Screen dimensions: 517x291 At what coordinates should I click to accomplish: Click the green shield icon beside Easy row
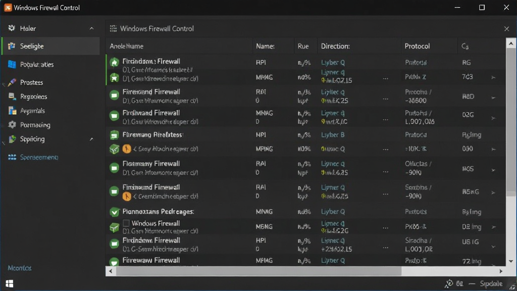(115, 149)
